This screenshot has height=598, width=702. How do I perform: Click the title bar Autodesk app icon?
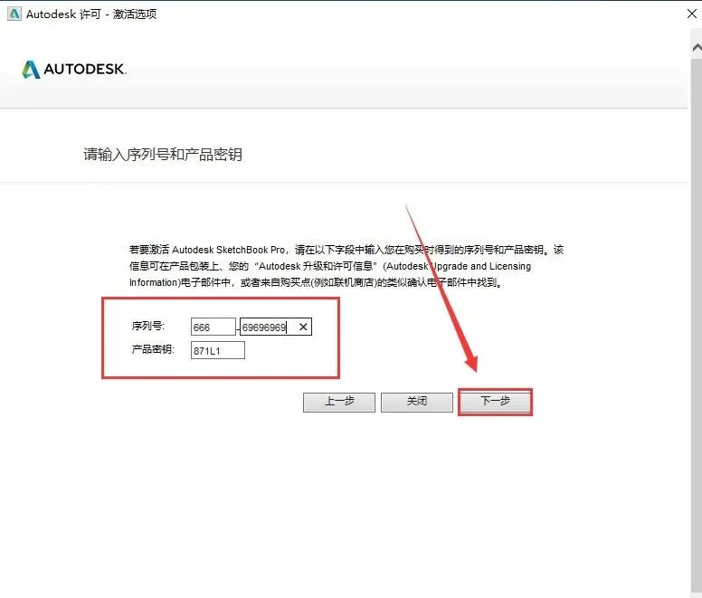(14, 14)
